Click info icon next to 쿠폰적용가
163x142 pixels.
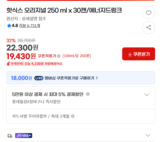click(x=59, y=56)
